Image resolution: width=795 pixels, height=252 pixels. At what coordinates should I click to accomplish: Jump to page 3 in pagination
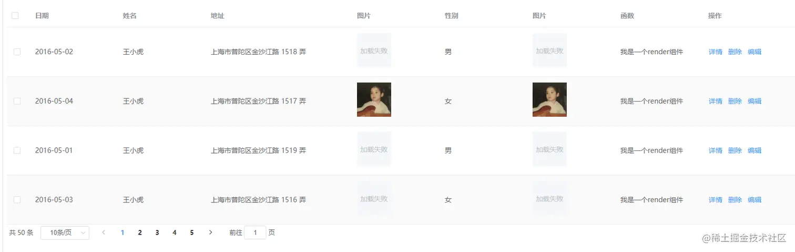pyautogui.click(x=157, y=233)
